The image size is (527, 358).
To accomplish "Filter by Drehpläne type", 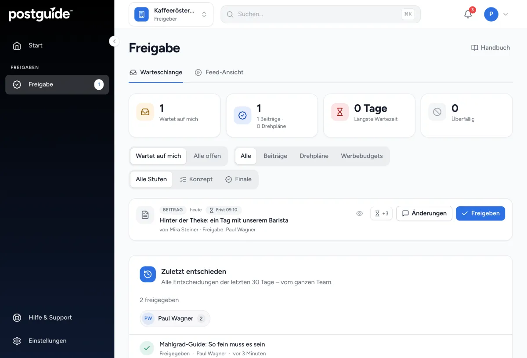I will [x=314, y=156].
